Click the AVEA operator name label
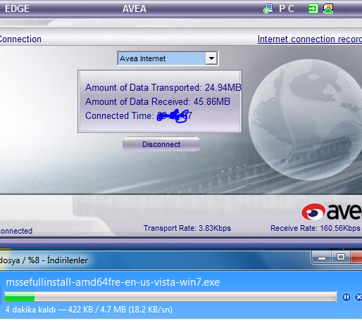Screen dimensions: 362x323 135,8
